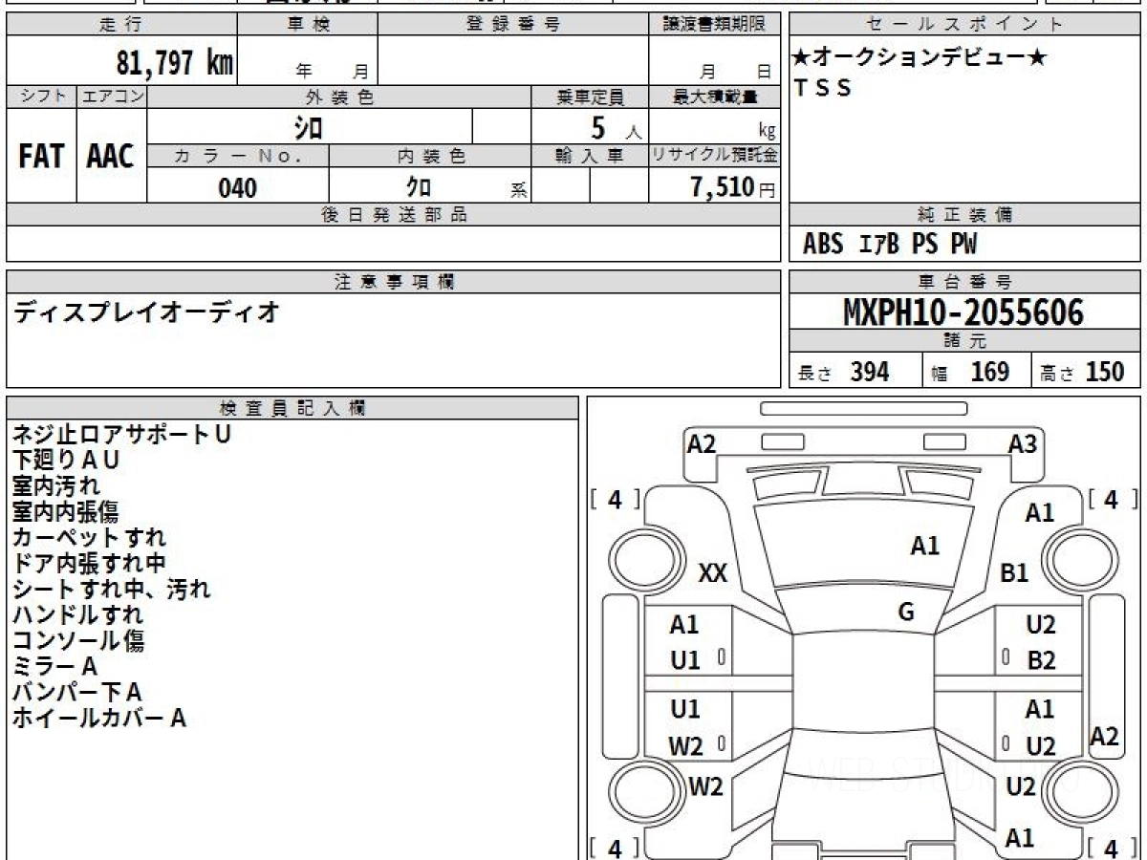Select the height value 高さ 150
The height and width of the screenshot is (860, 1147).
coord(1082,372)
